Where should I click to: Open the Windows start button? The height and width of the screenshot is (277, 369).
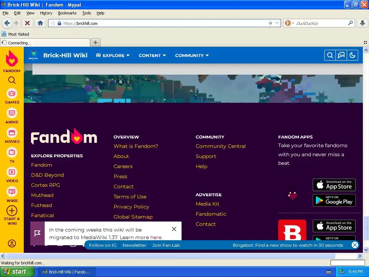coord(17,272)
